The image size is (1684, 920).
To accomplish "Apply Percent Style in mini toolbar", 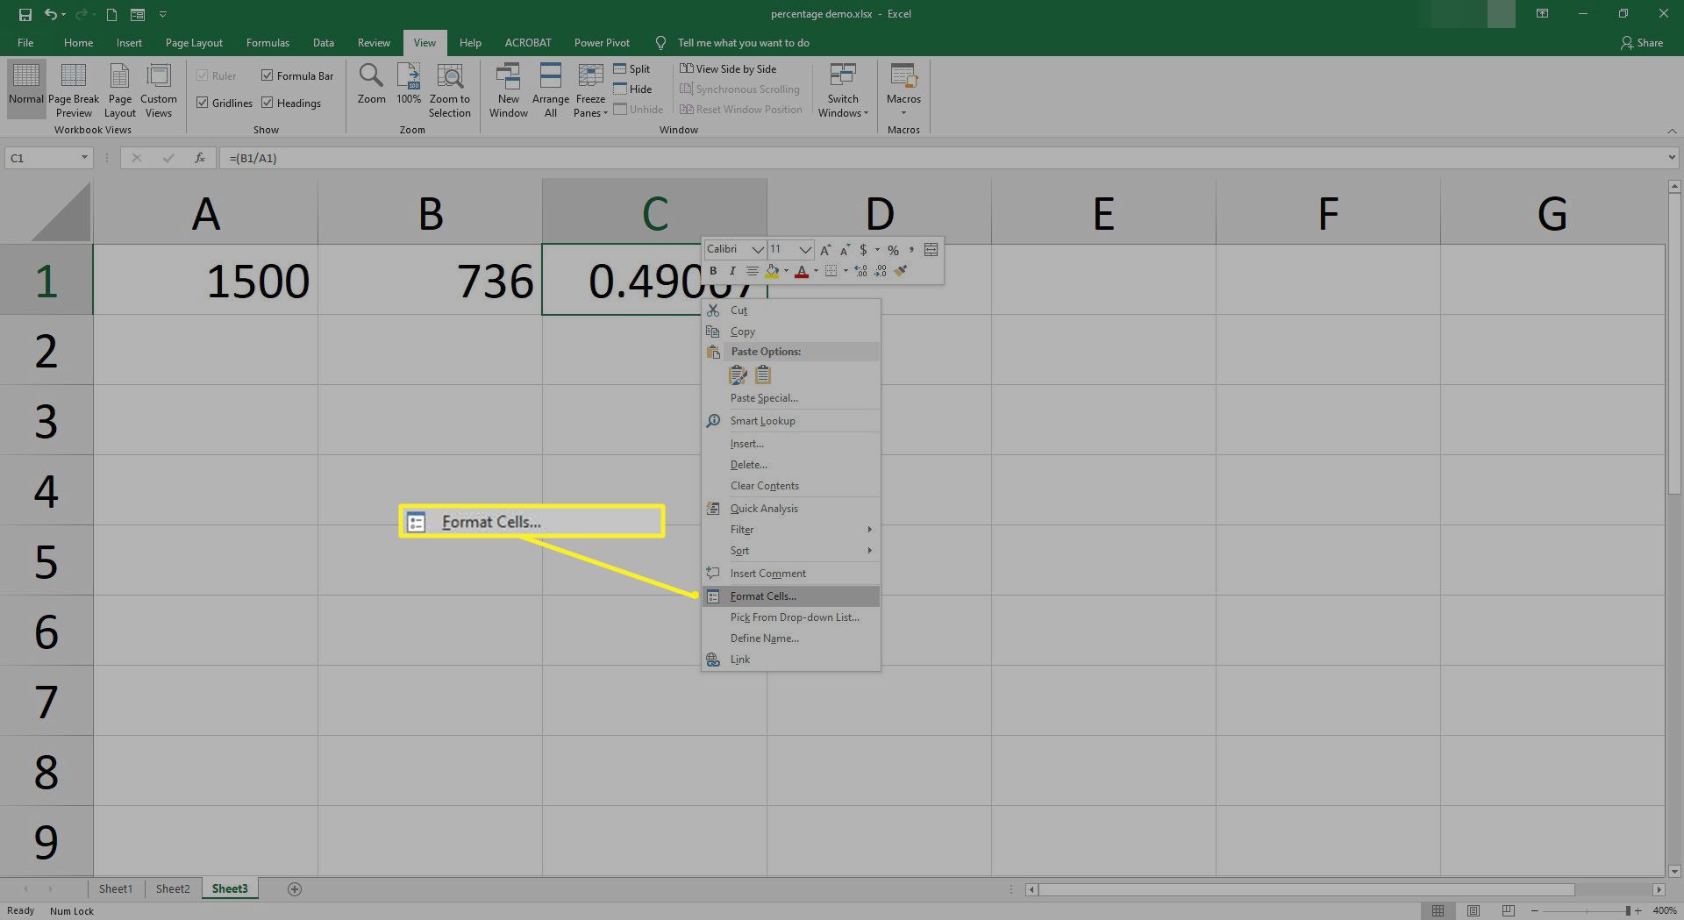I will [x=893, y=250].
